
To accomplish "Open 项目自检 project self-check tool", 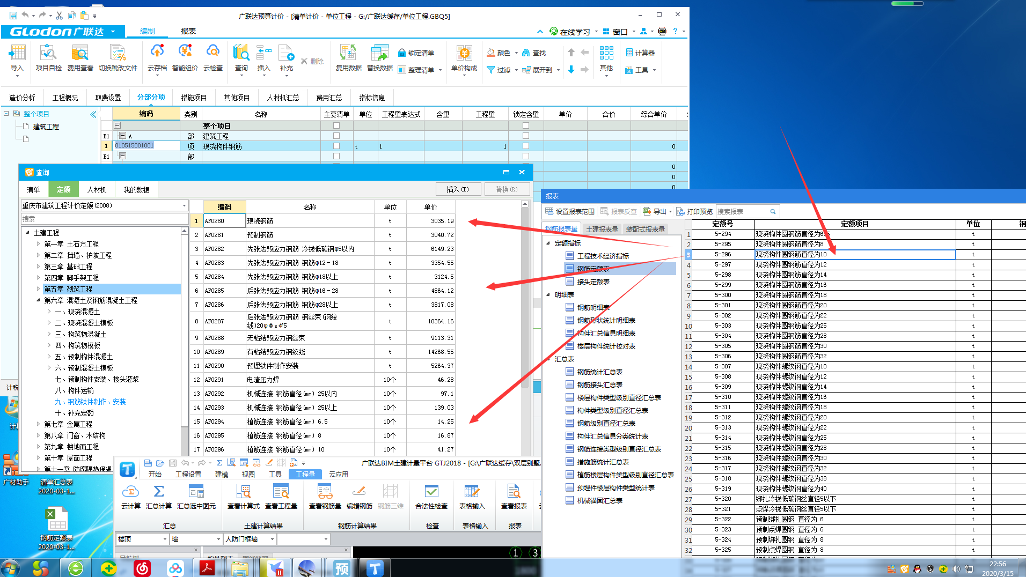I will tap(48, 58).
